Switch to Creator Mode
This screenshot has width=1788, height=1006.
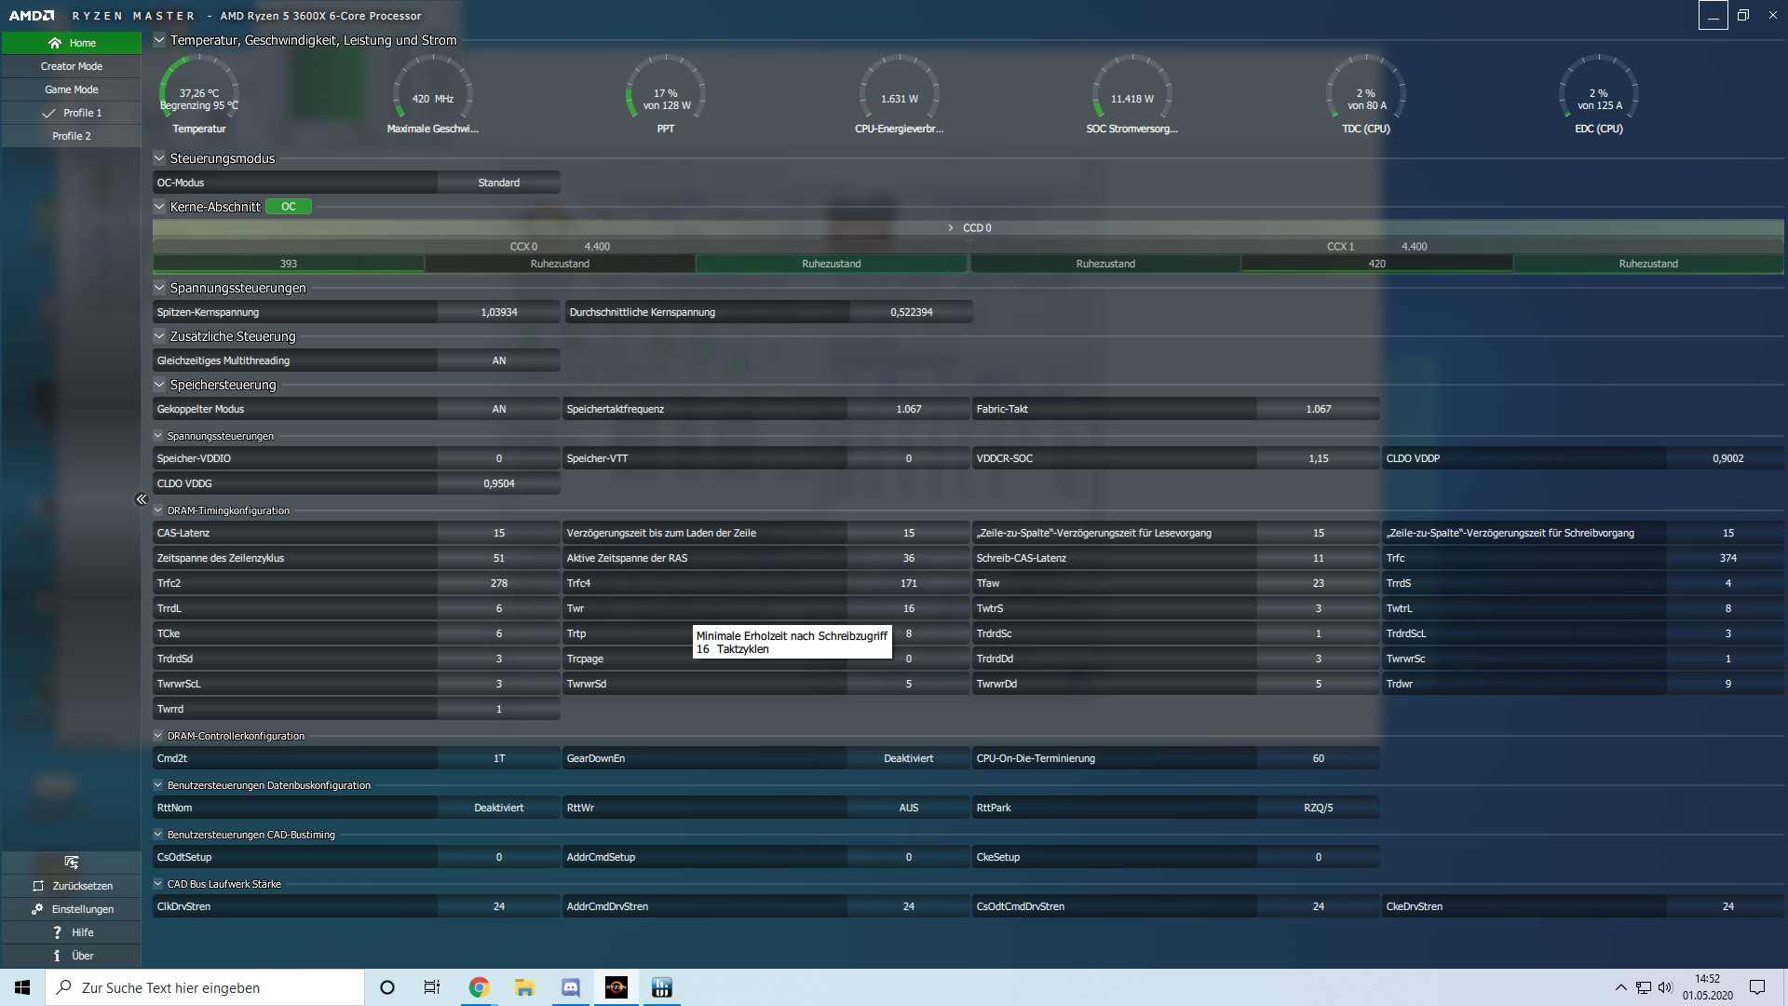coord(72,66)
